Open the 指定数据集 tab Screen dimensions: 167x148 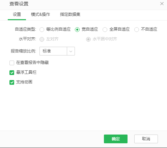[x=70, y=14]
